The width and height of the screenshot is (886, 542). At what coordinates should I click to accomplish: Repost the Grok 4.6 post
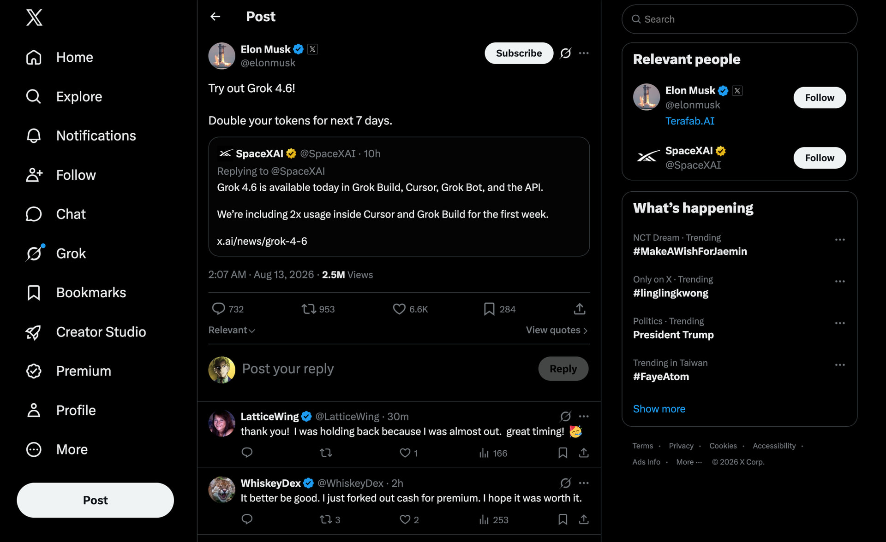tap(309, 309)
